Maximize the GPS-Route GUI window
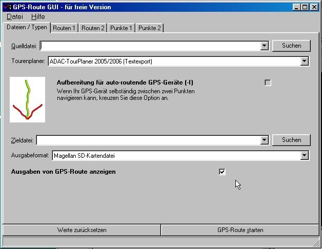The height and width of the screenshot is (249, 322). (x=305, y=7)
